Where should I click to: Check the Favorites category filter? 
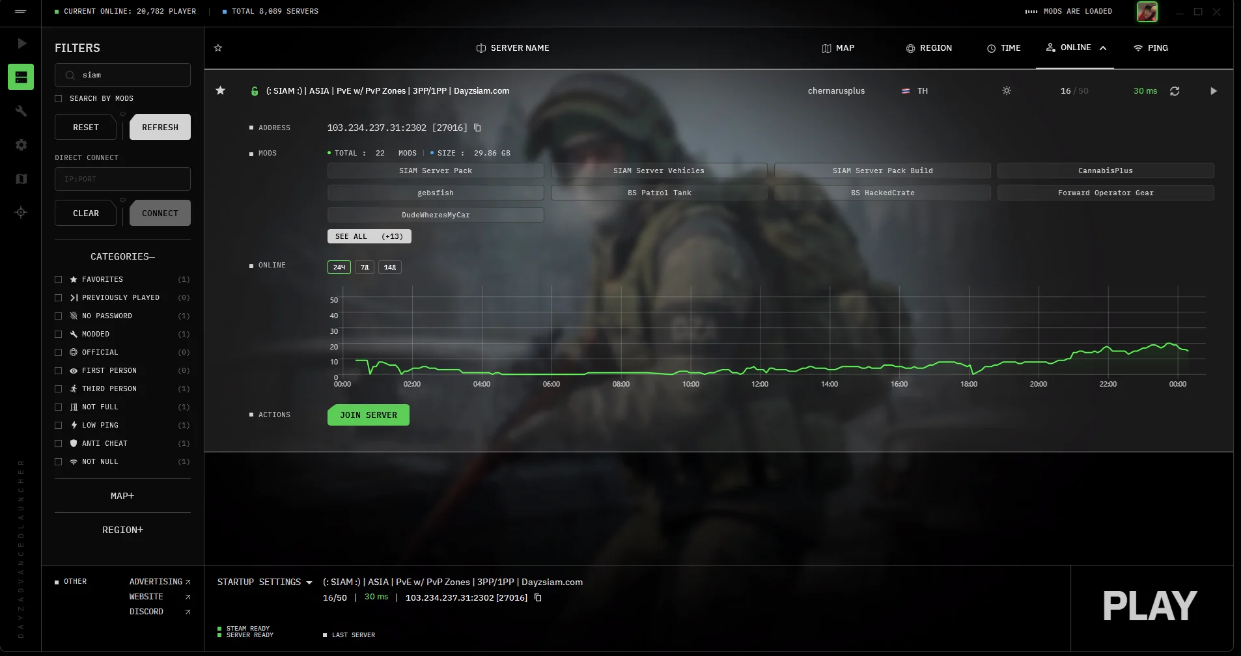click(59, 279)
